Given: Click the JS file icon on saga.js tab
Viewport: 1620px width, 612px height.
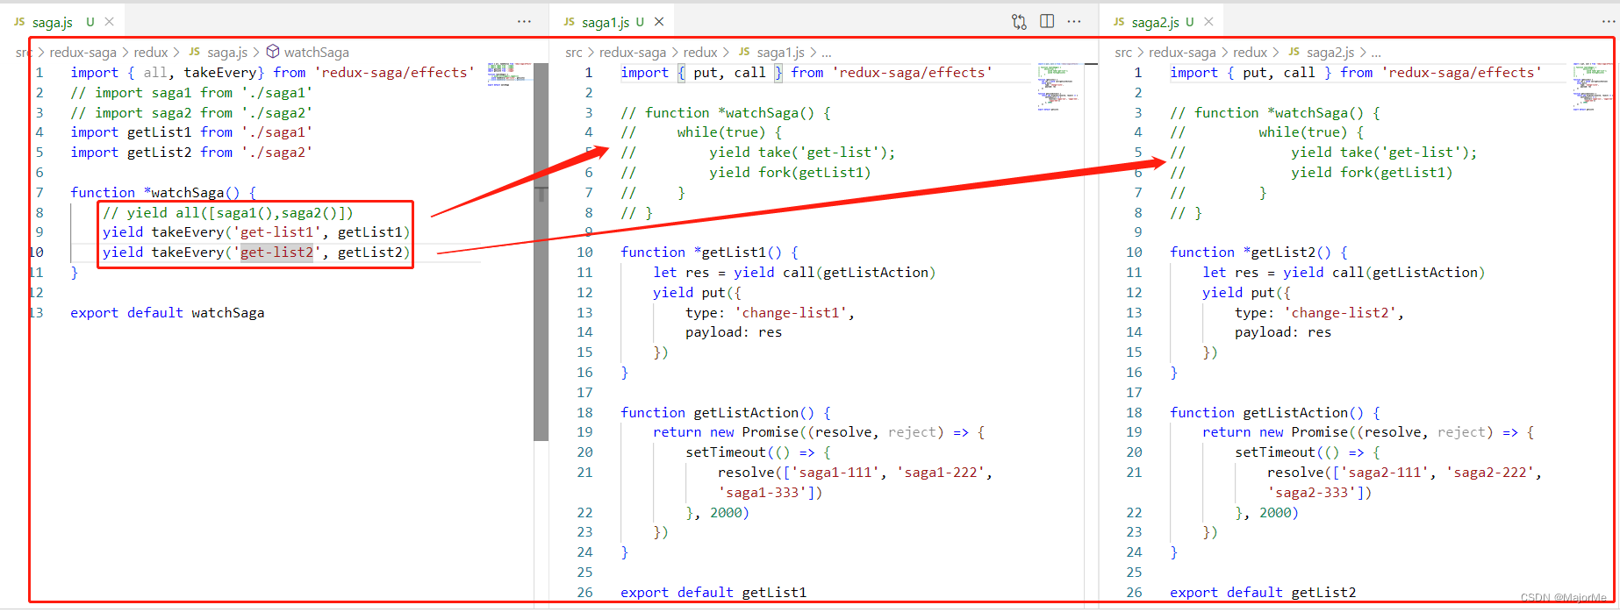Looking at the screenshot, I should 19,22.
